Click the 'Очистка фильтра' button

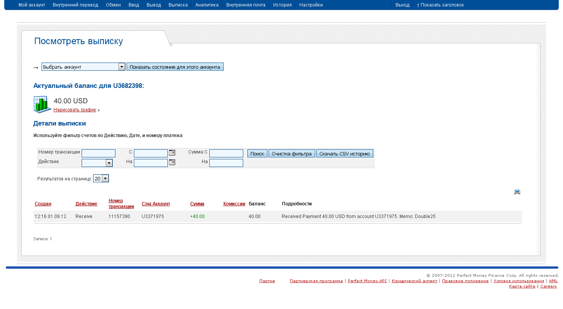click(291, 154)
